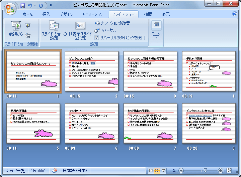Click スライド一覧 in status bar

(15, 171)
